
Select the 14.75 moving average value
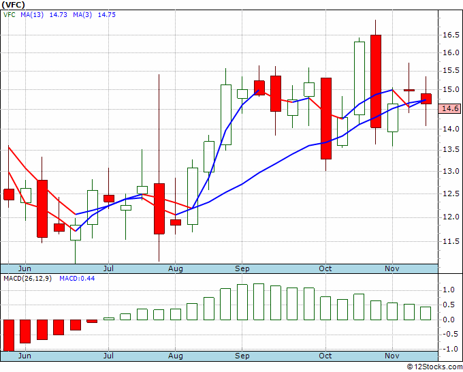[107, 15]
